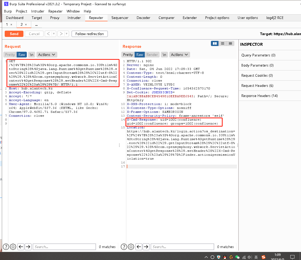The image size is (301, 260).
Task: Open Windows notification center icon
Action: pos(292,257)
